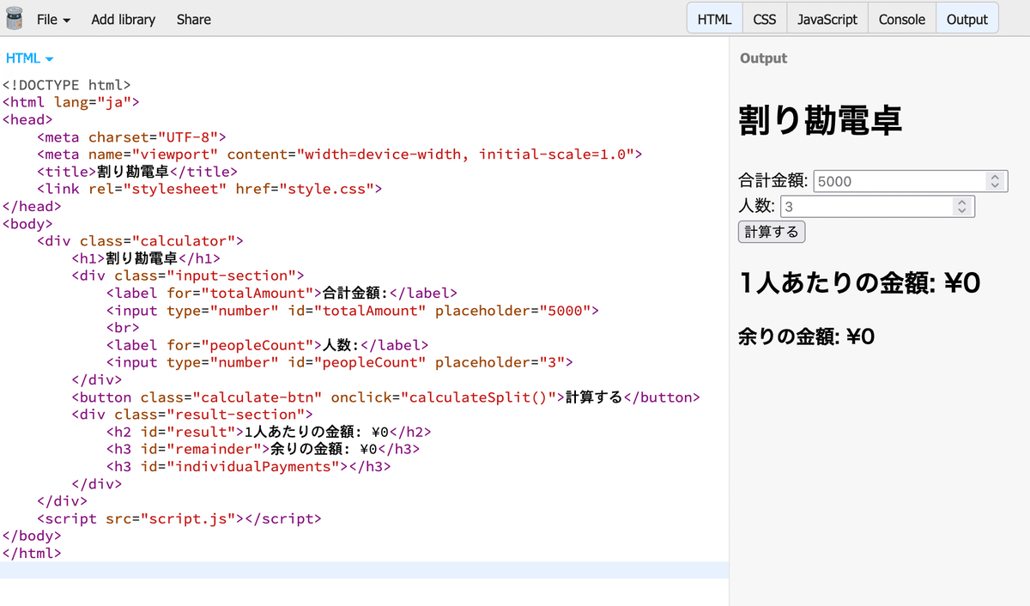Click the <h1>割り勘電卓</h1> code line

coord(146,258)
